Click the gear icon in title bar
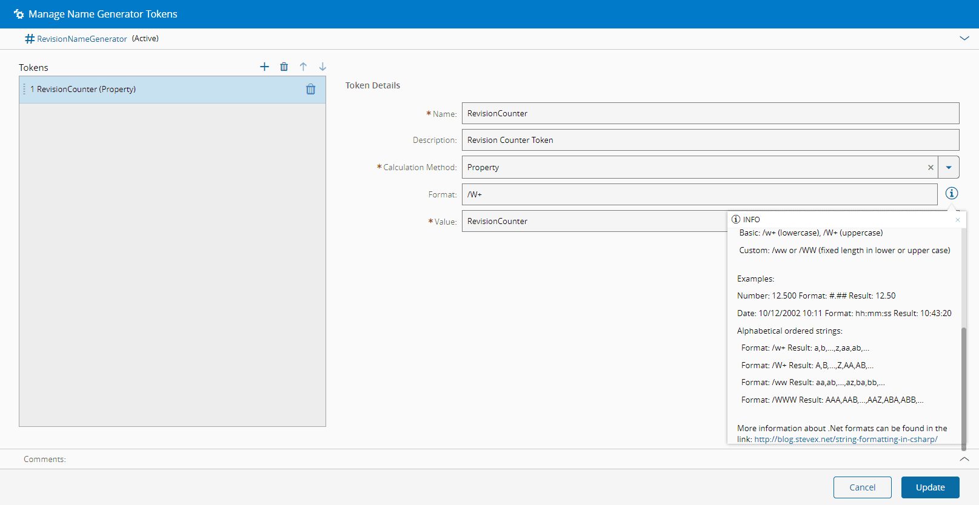 [19, 14]
